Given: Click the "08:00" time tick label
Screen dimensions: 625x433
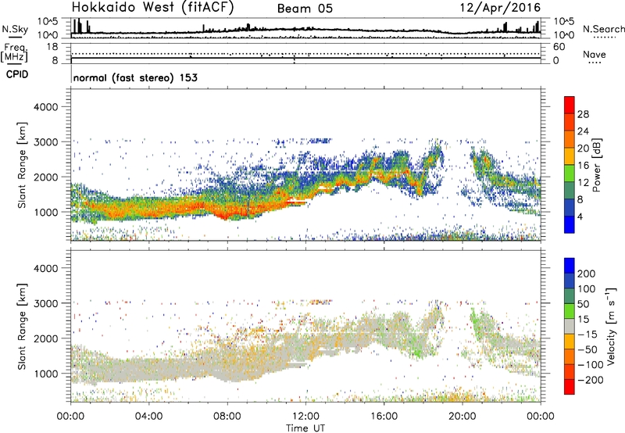Looking at the screenshot, I should pos(227,417).
